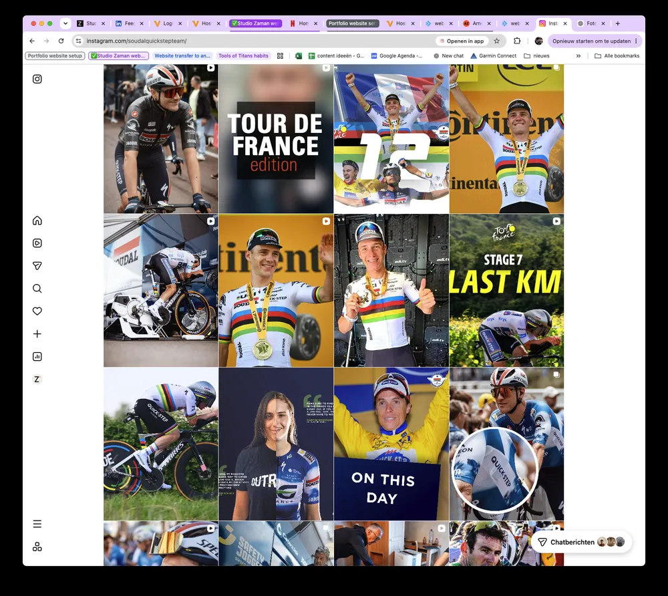This screenshot has width=668, height=596.
Task: Open the Reels icon in the sidebar
Action: (37, 243)
